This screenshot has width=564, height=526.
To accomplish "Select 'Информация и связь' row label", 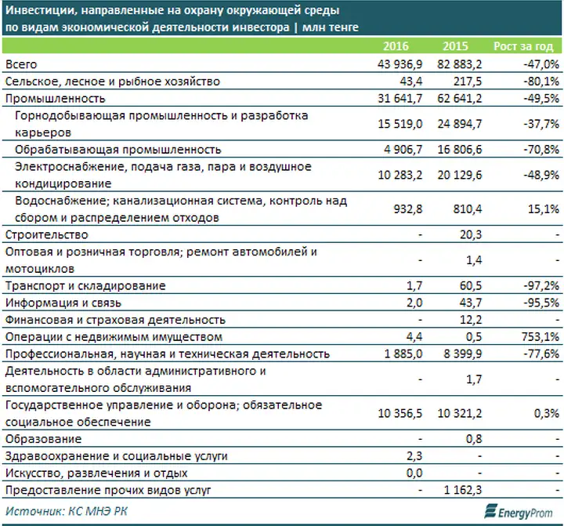I will 63,303.
